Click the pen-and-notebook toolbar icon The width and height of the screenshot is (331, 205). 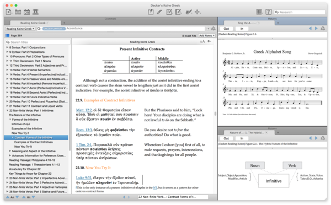[x=189, y=12]
